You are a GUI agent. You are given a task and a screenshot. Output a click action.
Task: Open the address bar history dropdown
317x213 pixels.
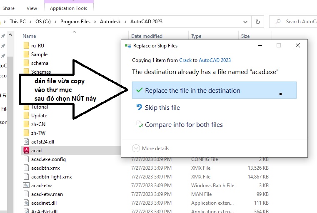click(x=246, y=22)
